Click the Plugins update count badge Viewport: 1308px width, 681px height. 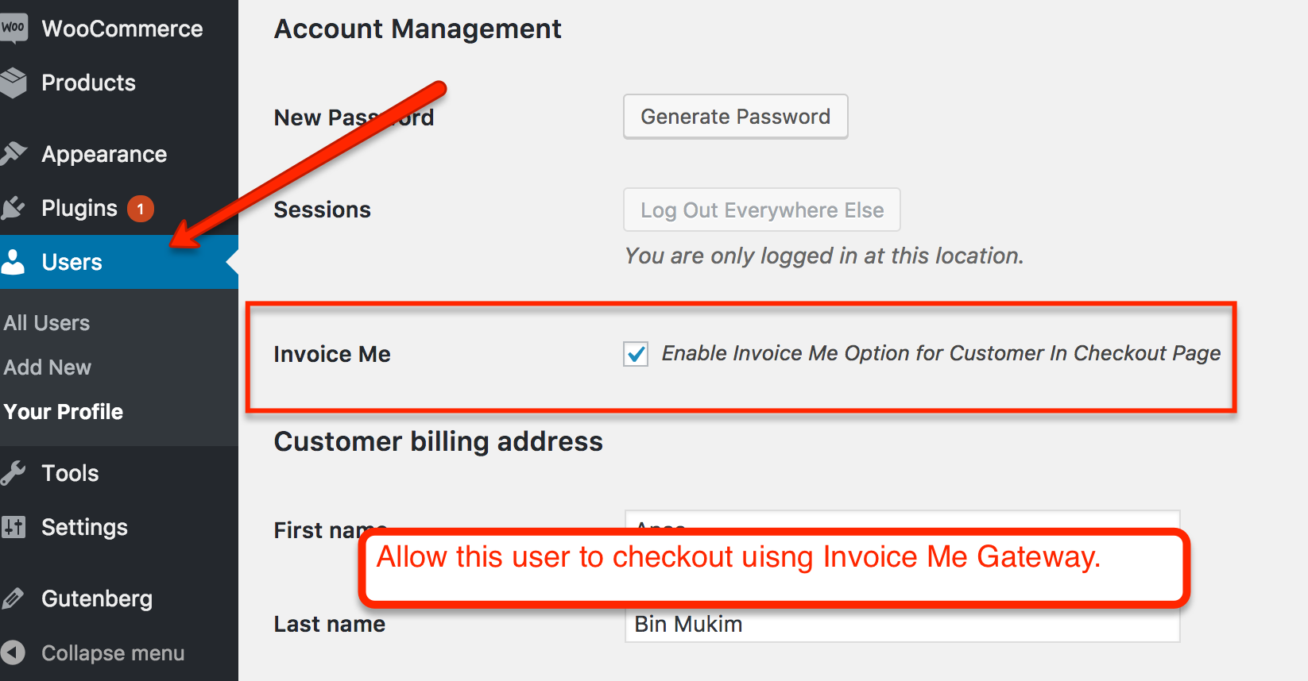click(141, 209)
